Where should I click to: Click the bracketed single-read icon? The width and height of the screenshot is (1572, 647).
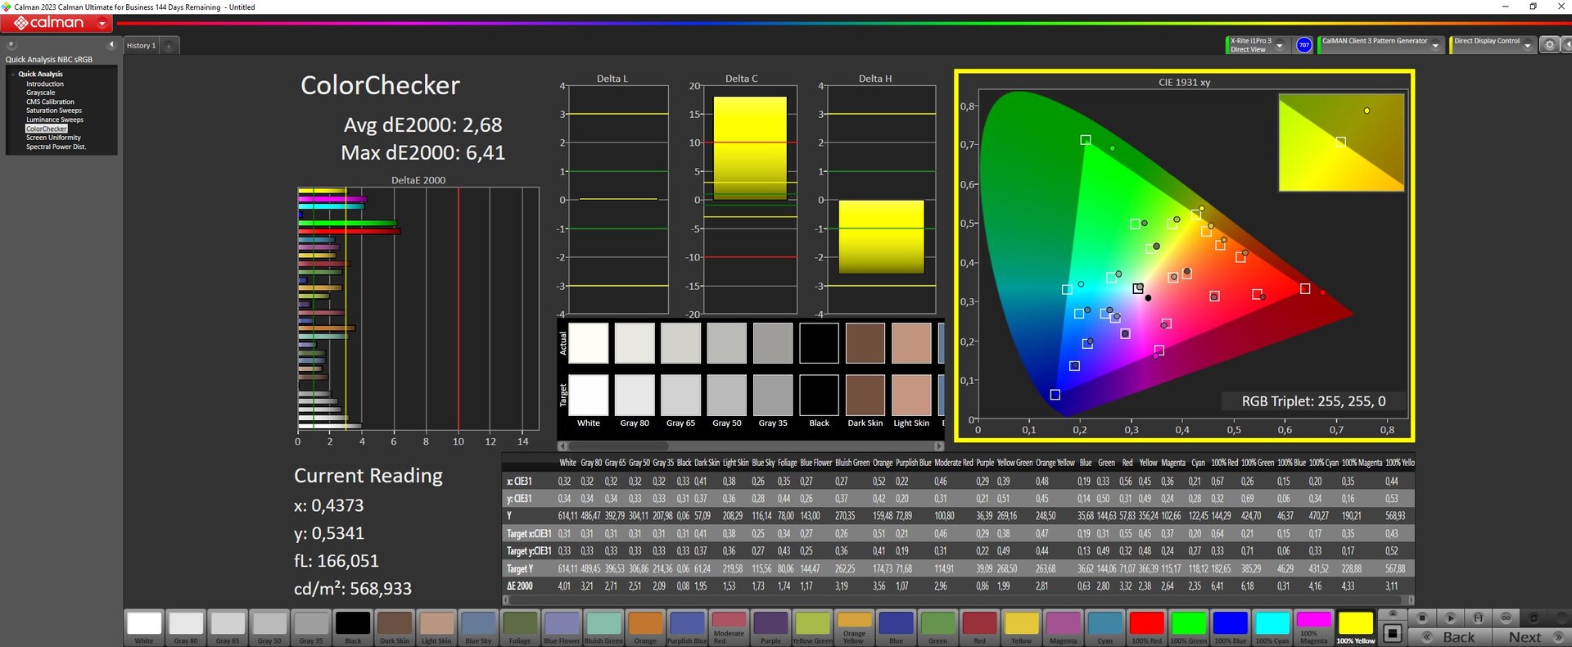pyautogui.click(x=1478, y=618)
